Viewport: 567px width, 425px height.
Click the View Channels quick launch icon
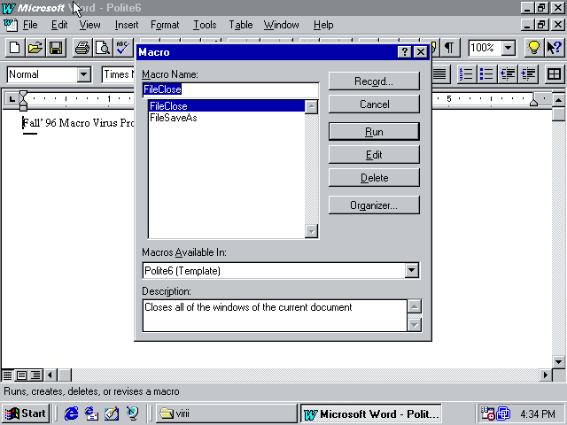tap(132, 413)
